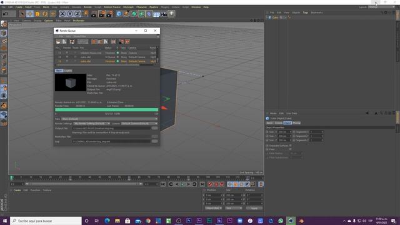Viewport: 400px width, 225px height.
Task: Open the Layout dropdown at top right
Action: (381, 7)
